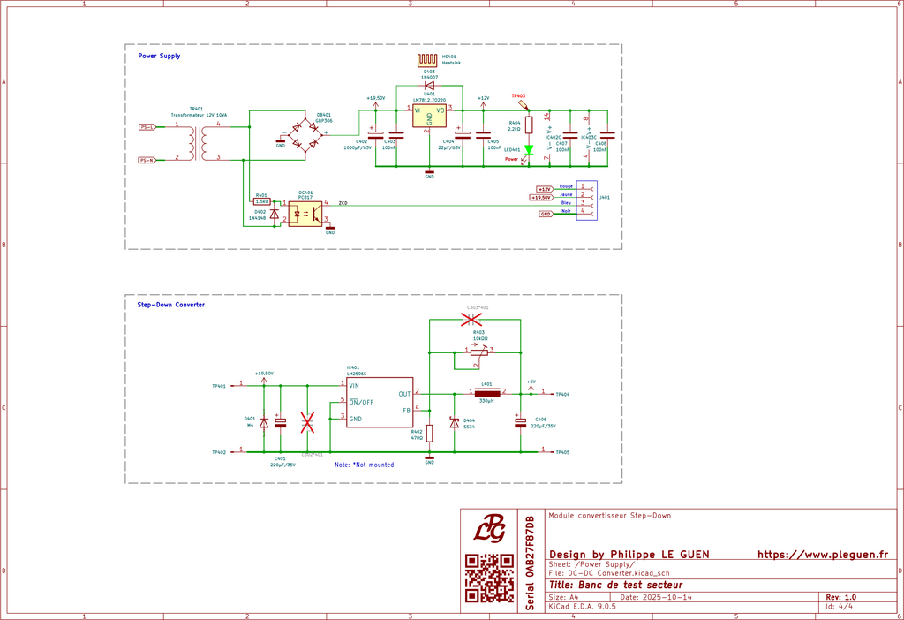This screenshot has width=904, height=620.
Task: Click the DB401 bridge rectifier symbol
Action: tap(305, 134)
